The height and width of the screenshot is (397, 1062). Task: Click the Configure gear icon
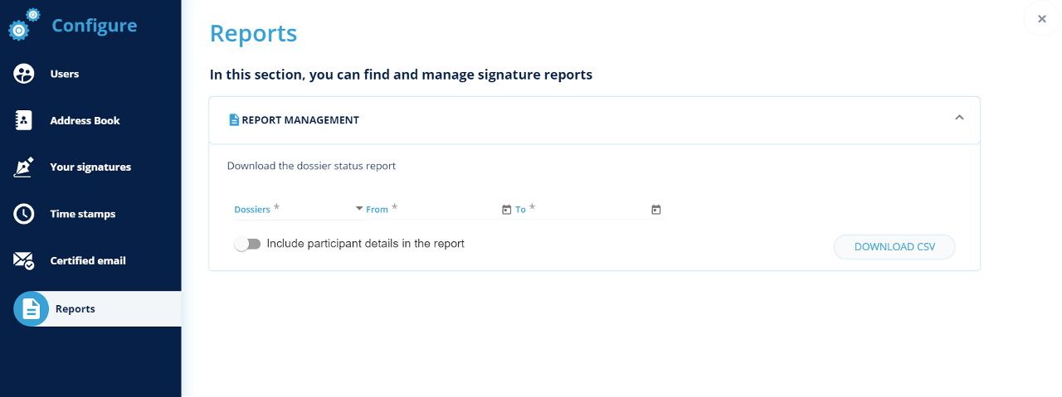[x=22, y=25]
